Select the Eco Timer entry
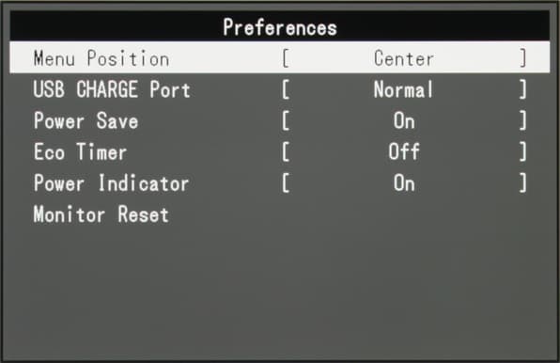This screenshot has width=560, height=363. pos(280,151)
